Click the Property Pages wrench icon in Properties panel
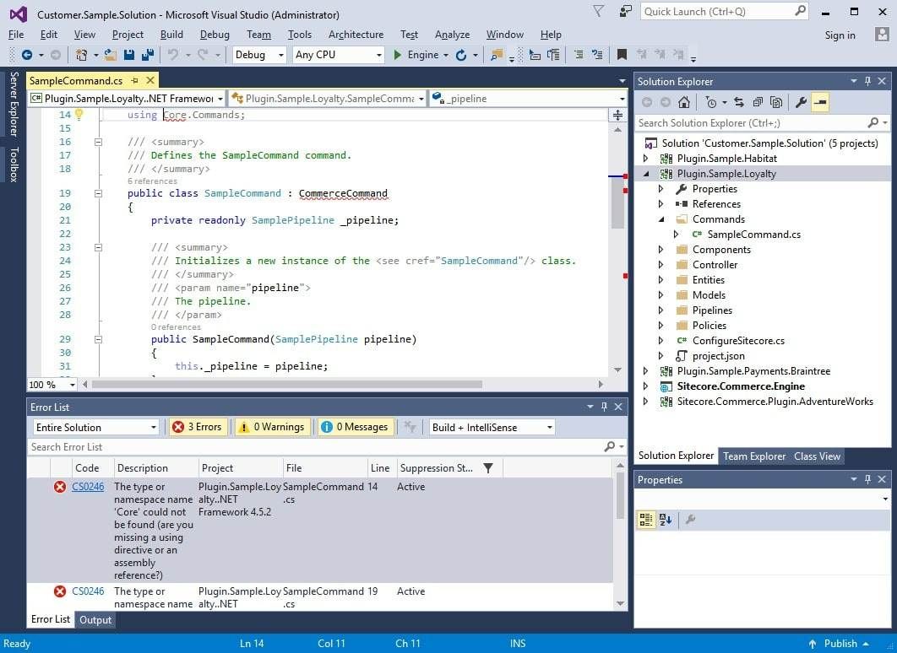 tap(690, 520)
